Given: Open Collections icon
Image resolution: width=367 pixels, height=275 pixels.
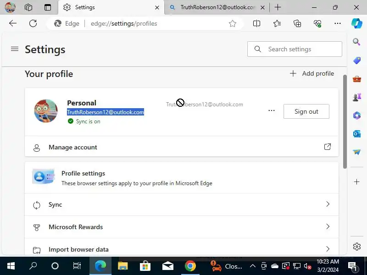Looking at the screenshot, I should (297, 23).
